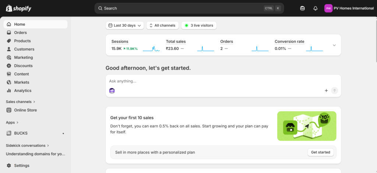Go to Customers in sidebar menu
This screenshot has width=377, height=173.
[x=24, y=49]
